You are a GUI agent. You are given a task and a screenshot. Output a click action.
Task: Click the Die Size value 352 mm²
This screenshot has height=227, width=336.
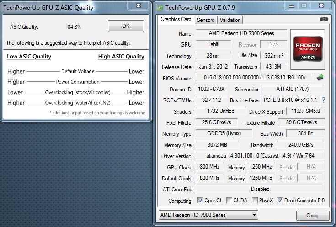click(x=274, y=56)
